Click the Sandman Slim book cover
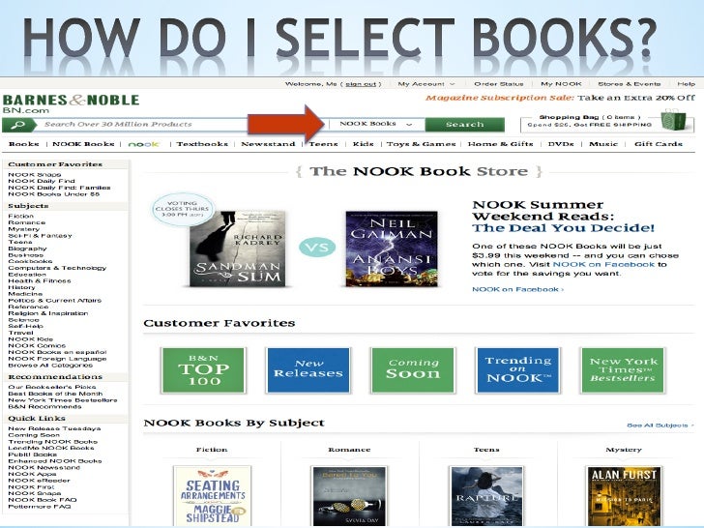Image resolution: width=704 pixels, height=528 pixels. tap(238, 249)
